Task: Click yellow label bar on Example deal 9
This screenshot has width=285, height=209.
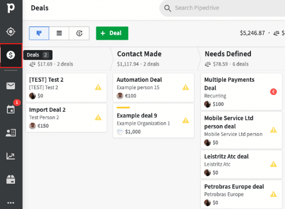Action: pos(123,108)
